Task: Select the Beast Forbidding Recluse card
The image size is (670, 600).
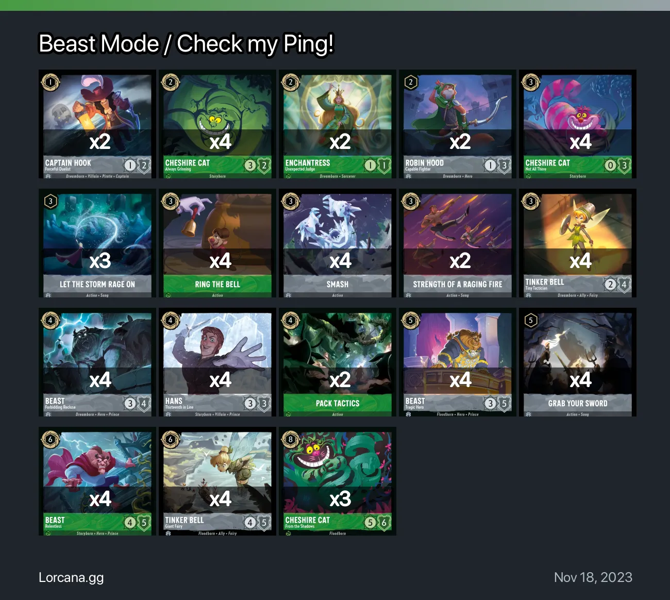Action: coord(97,362)
